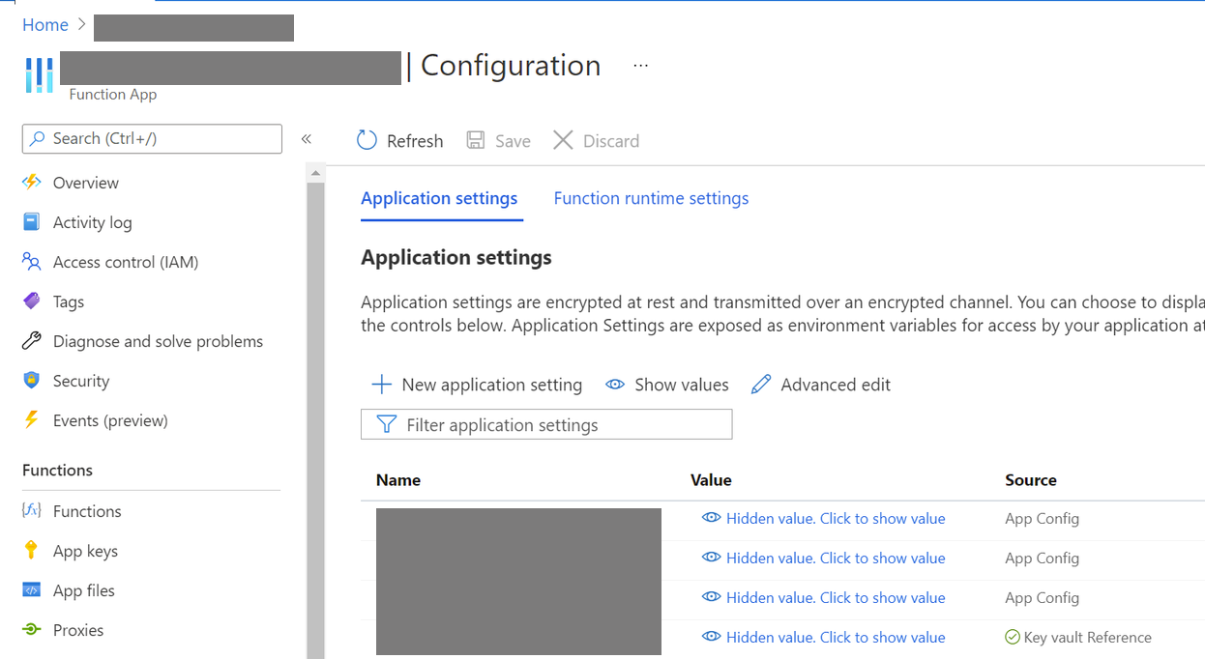Click the Filter application settings field
The width and height of the screenshot is (1205, 659).
click(546, 425)
